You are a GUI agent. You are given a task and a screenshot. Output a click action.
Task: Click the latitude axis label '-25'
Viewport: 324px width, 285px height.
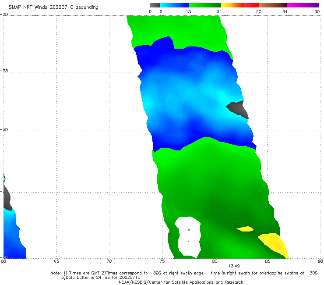[4, 71]
